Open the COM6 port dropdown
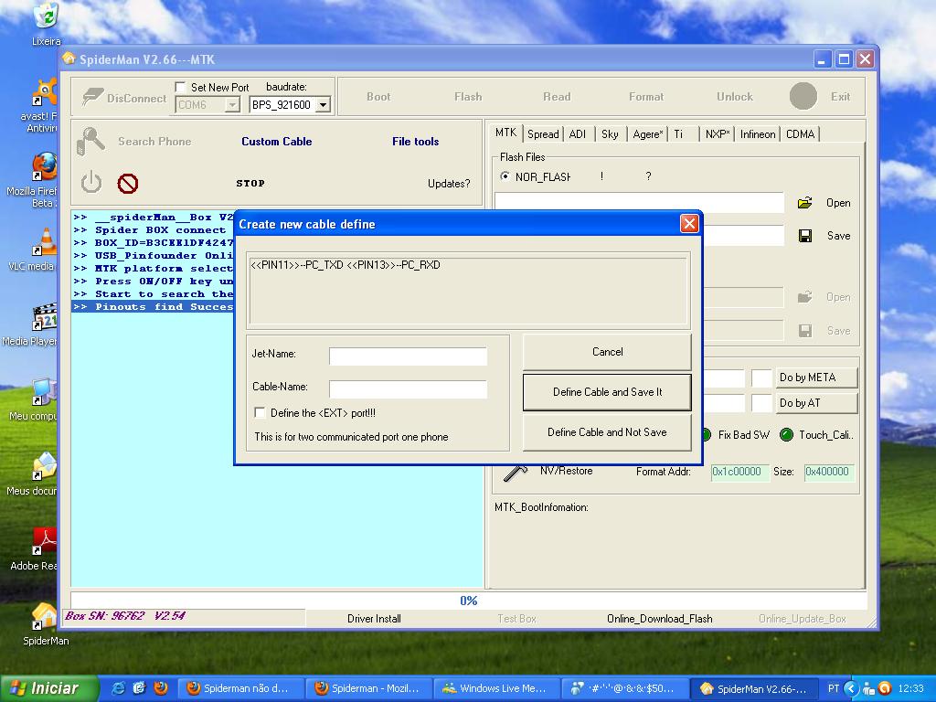936x702 pixels. [232, 105]
